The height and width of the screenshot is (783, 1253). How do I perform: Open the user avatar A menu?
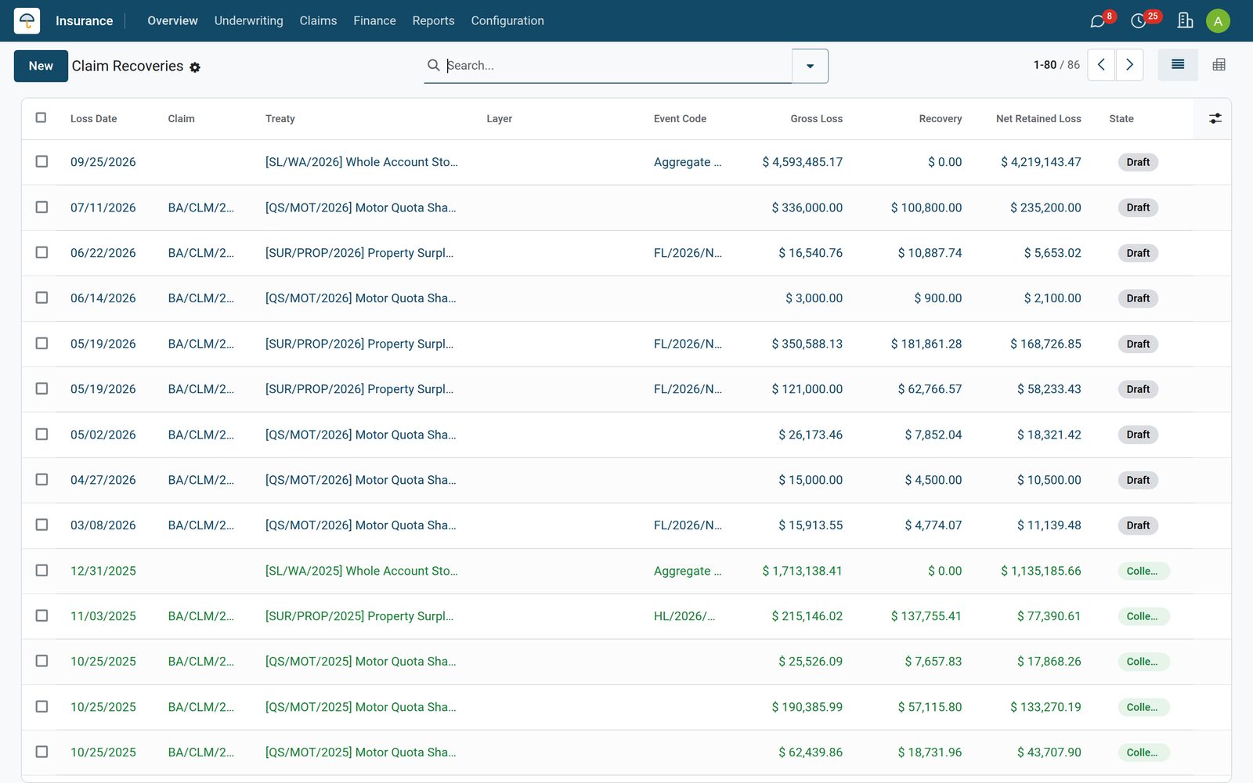(1218, 21)
